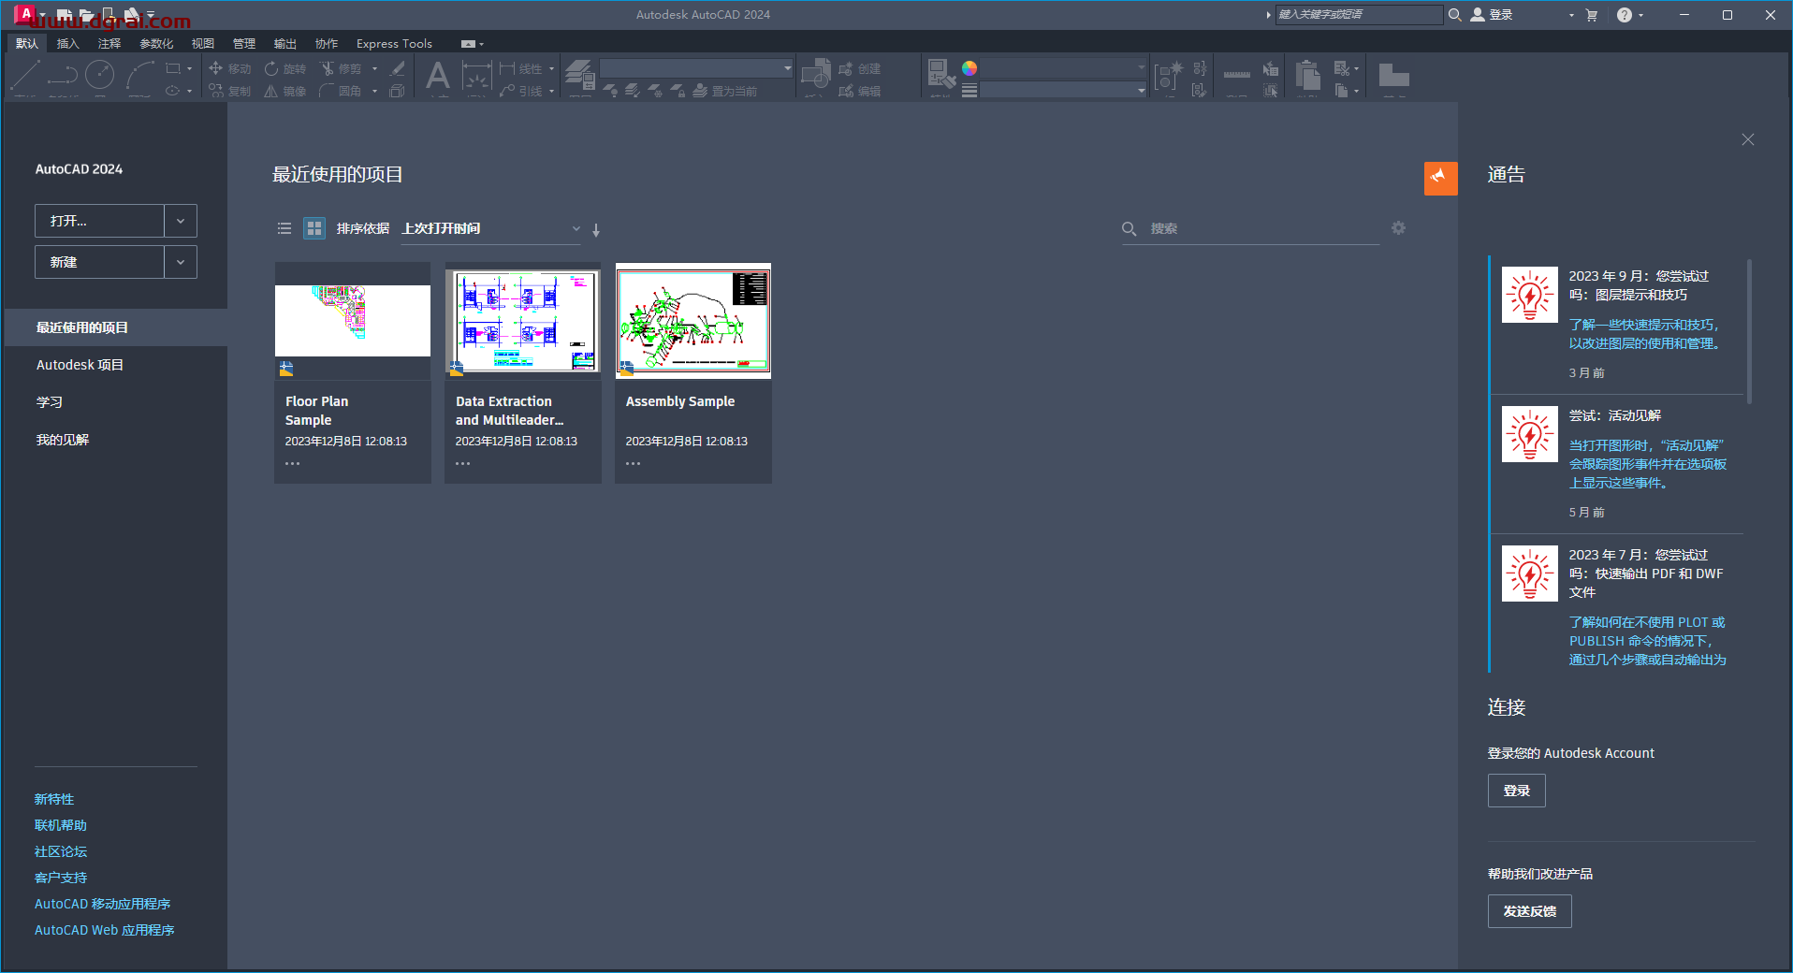Switch recent files to list view
Viewport: 1793px width, 973px height.
coord(284,228)
